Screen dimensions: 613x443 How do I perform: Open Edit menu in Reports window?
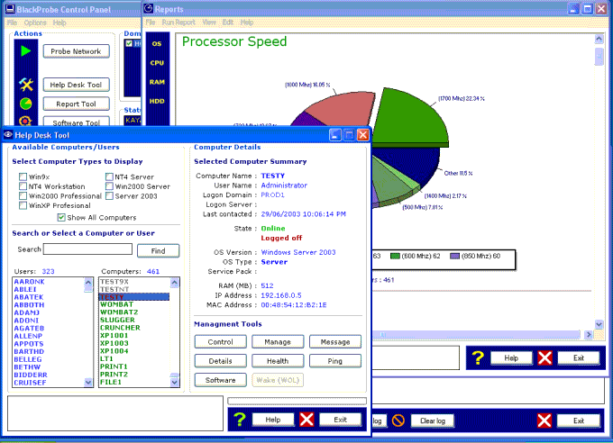(x=228, y=23)
